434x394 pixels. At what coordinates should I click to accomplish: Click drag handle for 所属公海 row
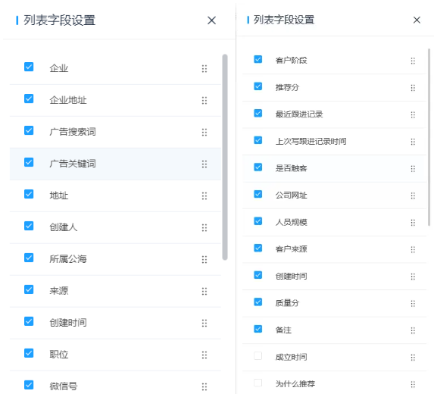[205, 260]
